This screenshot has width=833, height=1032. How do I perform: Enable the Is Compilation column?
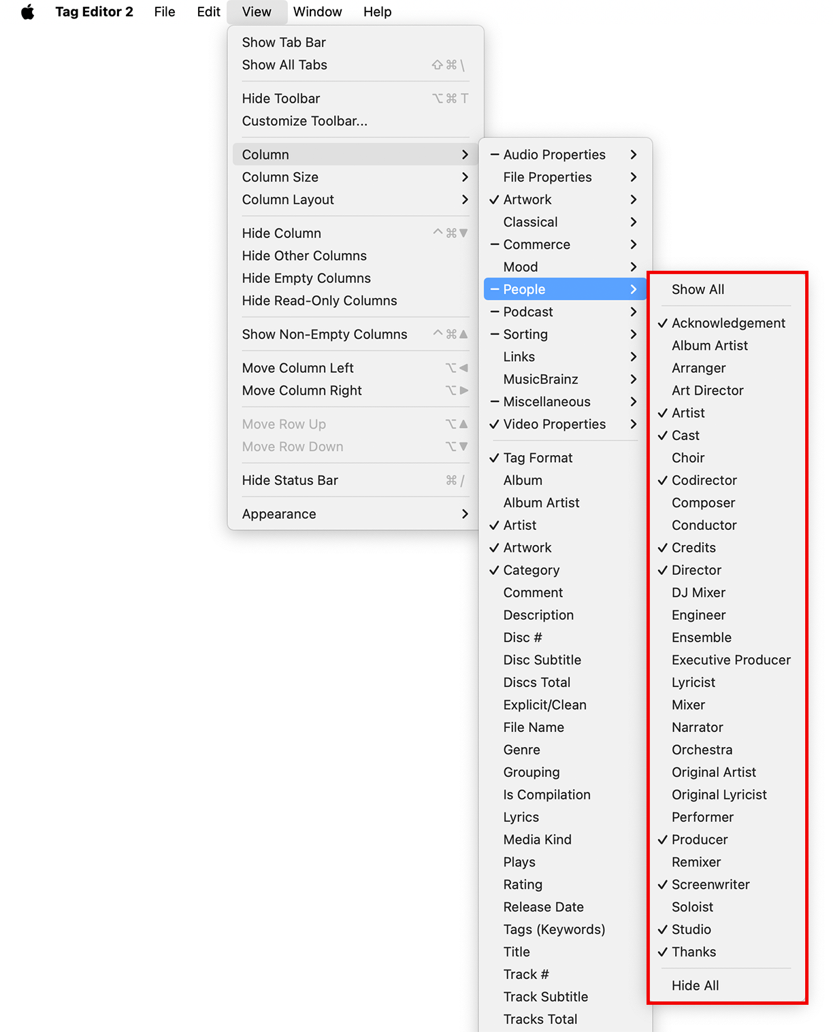click(565, 795)
